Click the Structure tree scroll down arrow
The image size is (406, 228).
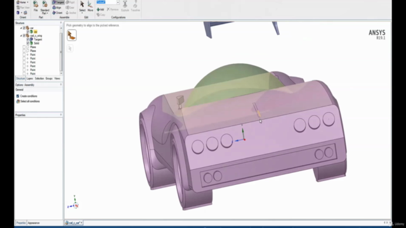(x=61, y=73)
